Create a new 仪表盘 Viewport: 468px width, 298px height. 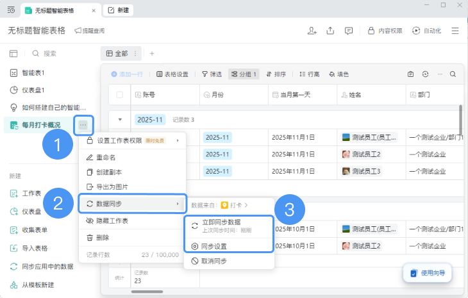(x=26, y=211)
